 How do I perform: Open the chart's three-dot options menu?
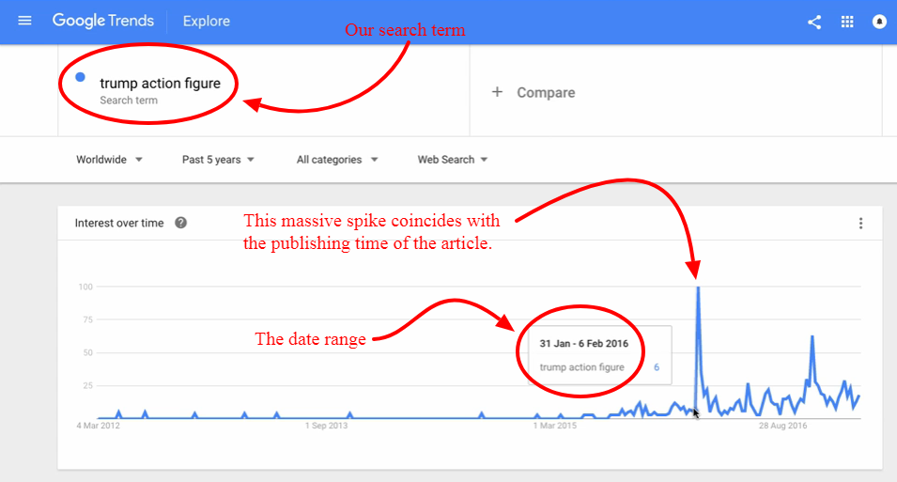pyautogui.click(x=860, y=224)
